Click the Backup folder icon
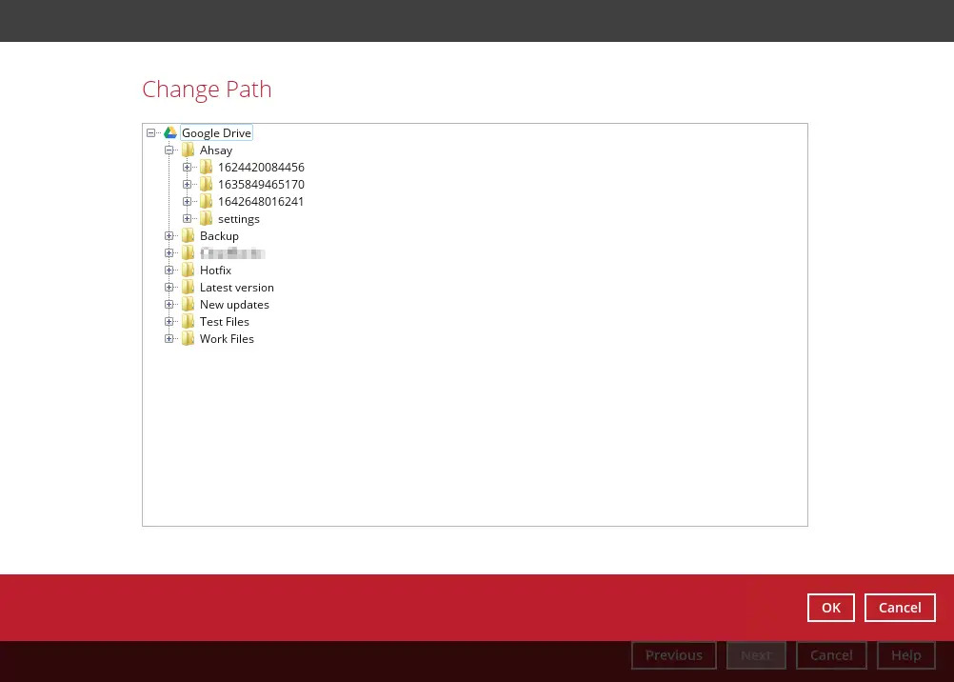The height and width of the screenshot is (682, 954). 189,236
